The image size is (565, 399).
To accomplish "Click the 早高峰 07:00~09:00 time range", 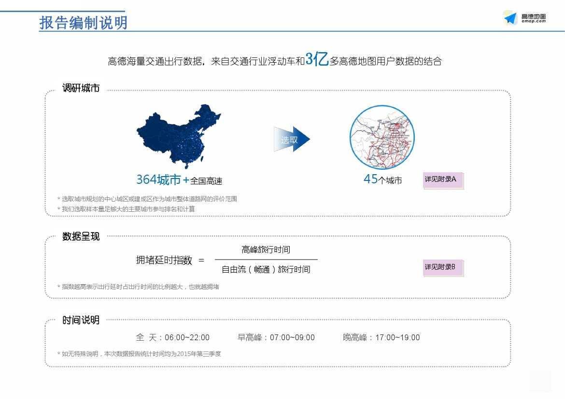I will pyautogui.click(x=276, y=338).
